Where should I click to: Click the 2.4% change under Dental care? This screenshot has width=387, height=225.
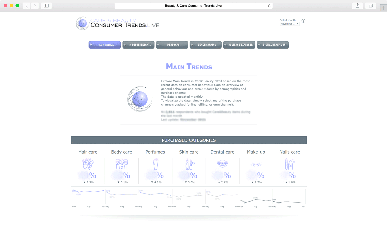(x=223, y=182)
